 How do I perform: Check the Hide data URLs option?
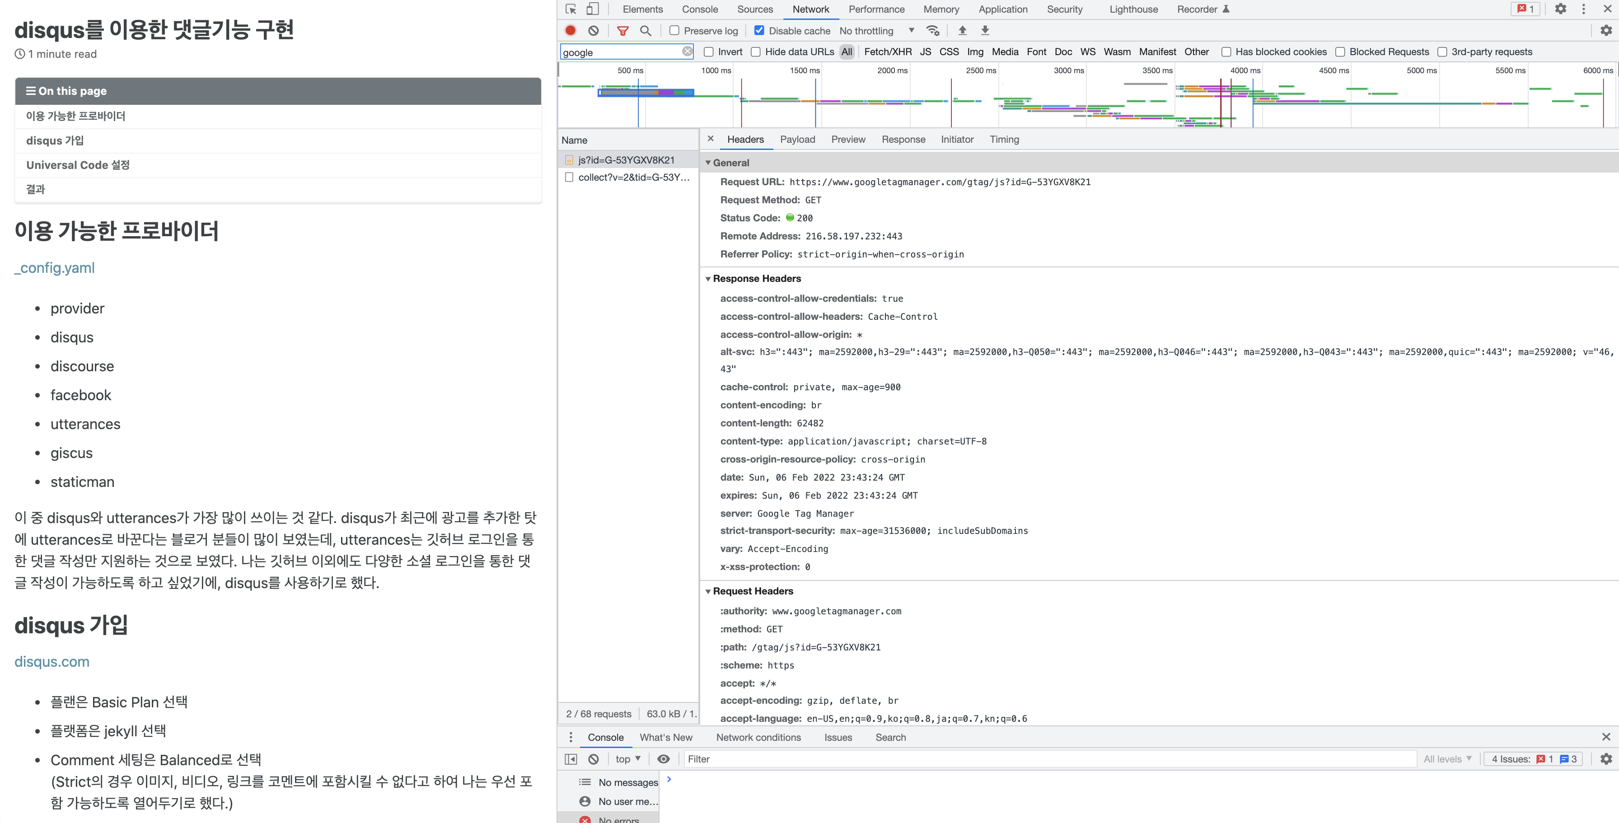[755, 51]
